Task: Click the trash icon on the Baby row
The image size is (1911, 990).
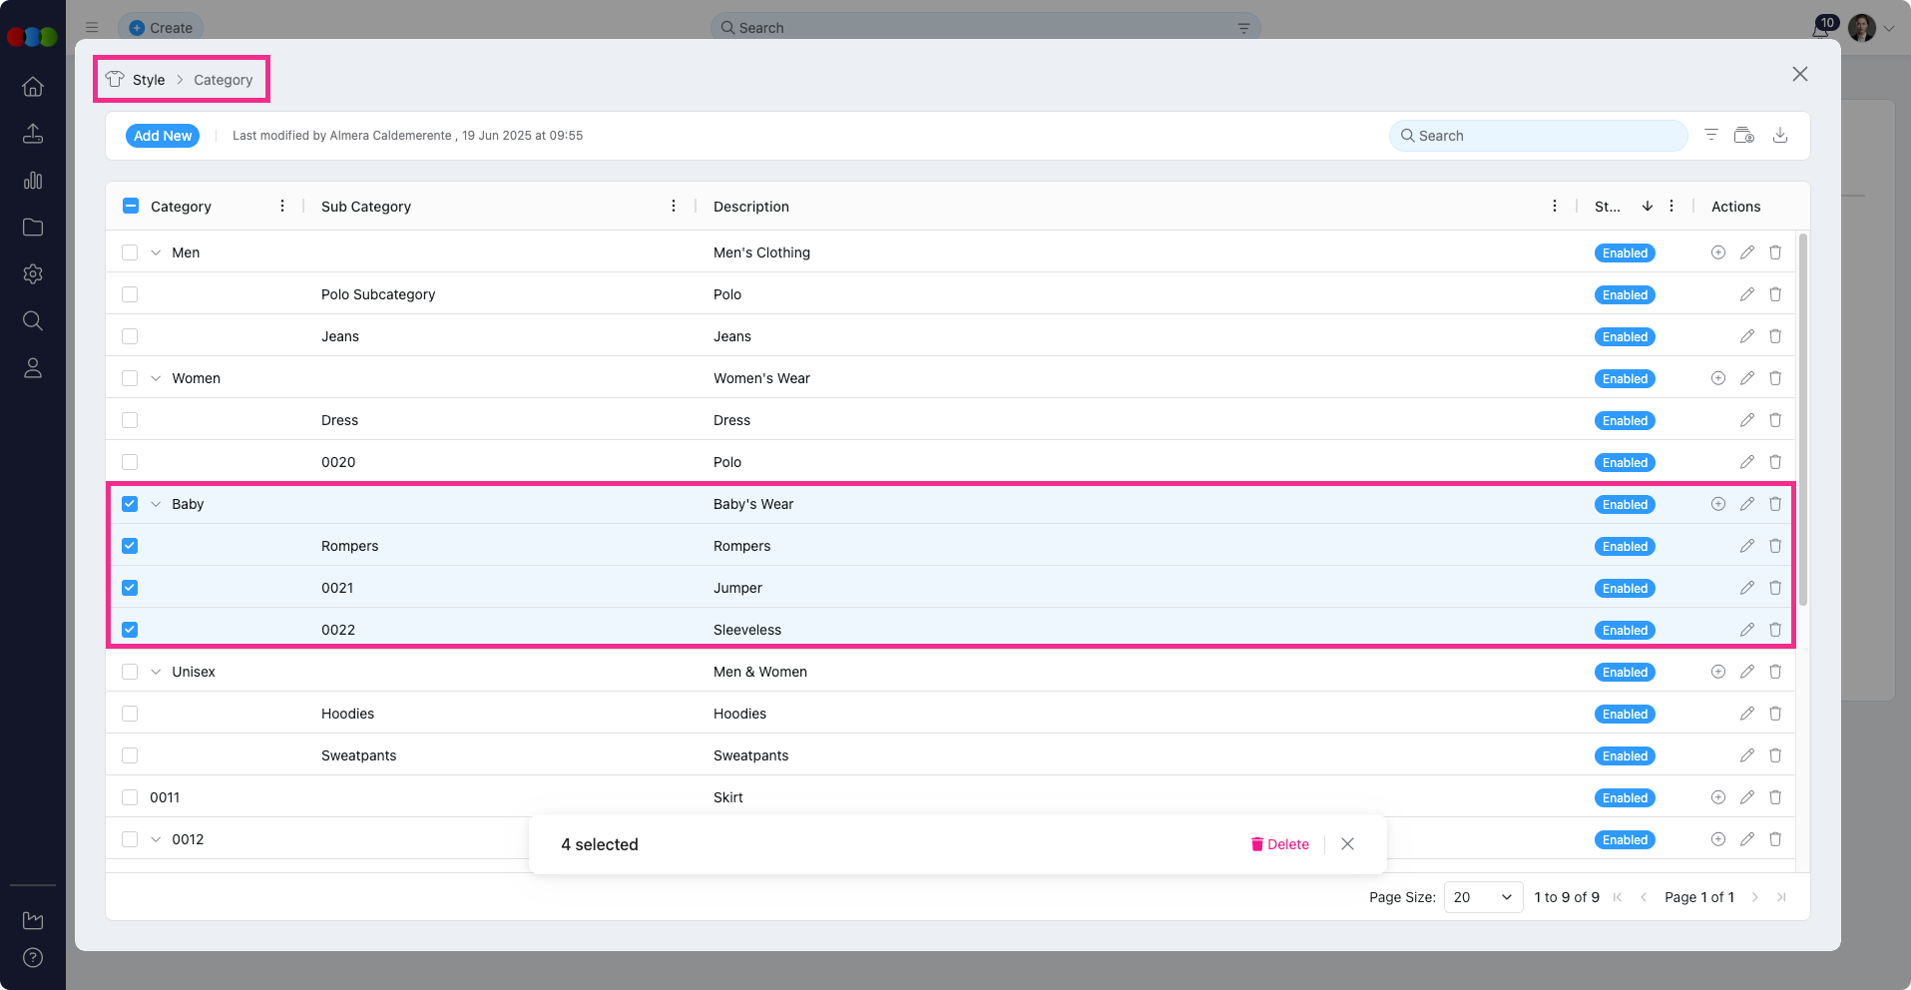Action: coord(1774,504)
